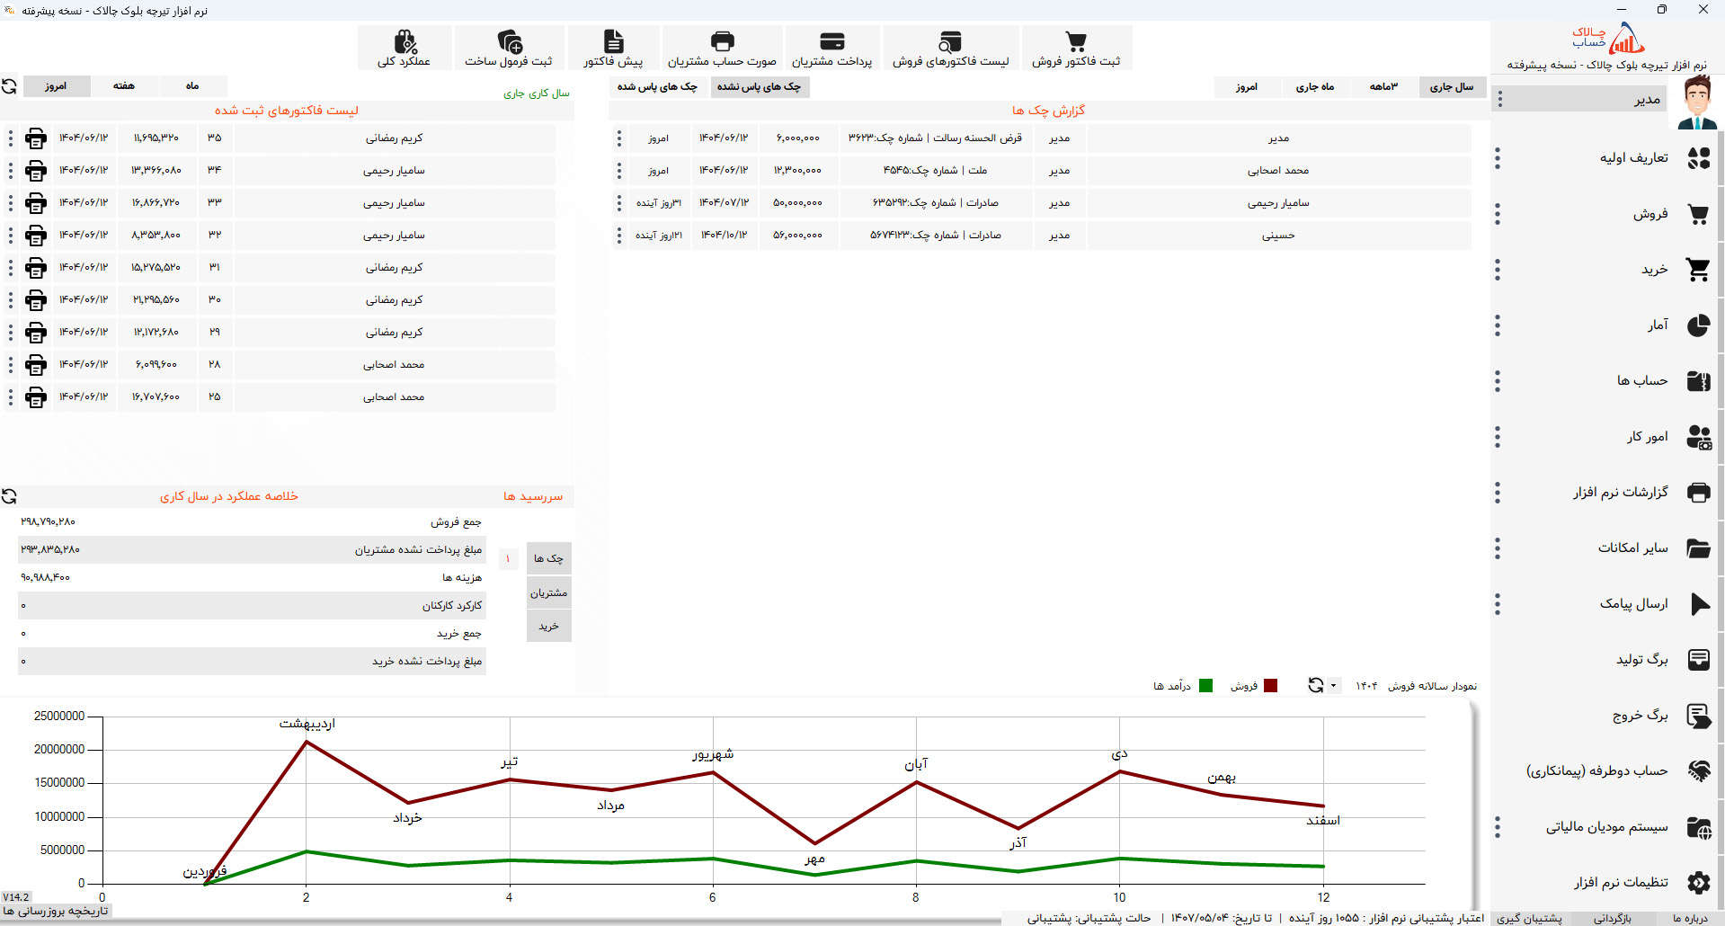Select ماه جاری (current month) check filter
The width and height of the screenshot is (1725, 926).
(x=1314, y=87)
